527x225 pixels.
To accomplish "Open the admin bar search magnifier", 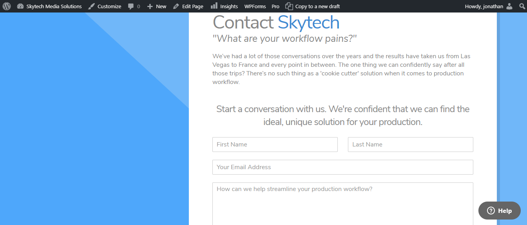I will (x=522, y=6).
